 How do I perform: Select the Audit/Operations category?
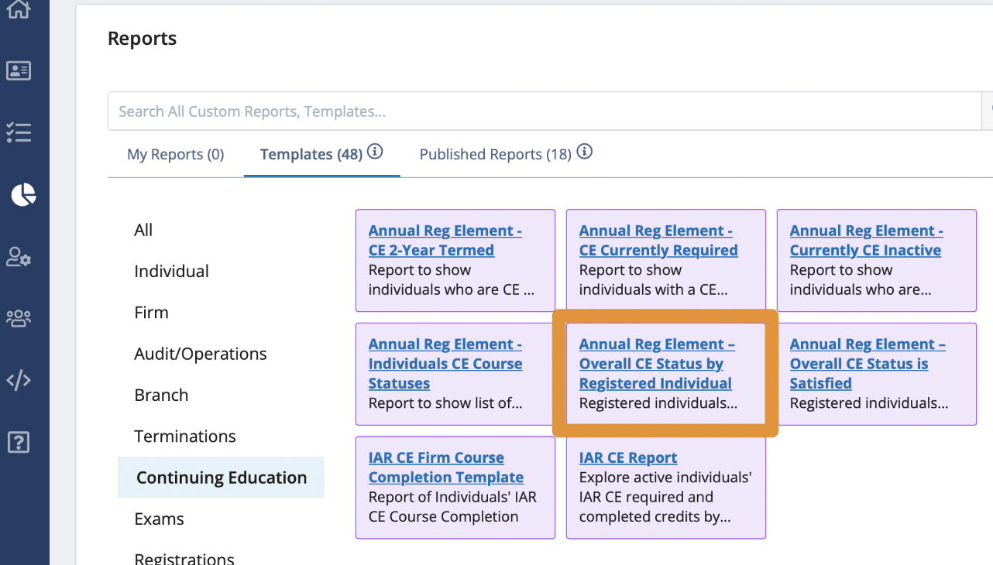click(201, 354)
